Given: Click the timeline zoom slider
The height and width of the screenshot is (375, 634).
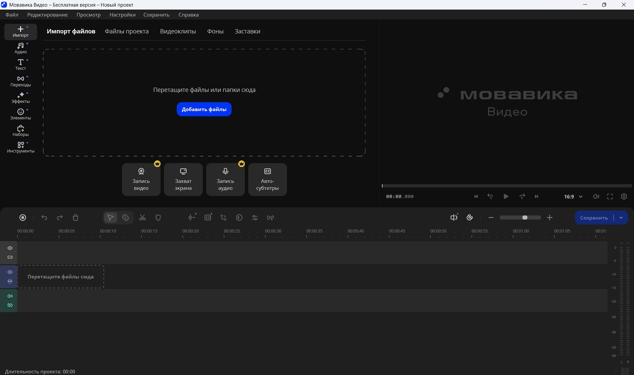Looking at the screenshot, I should pos(520,218).
